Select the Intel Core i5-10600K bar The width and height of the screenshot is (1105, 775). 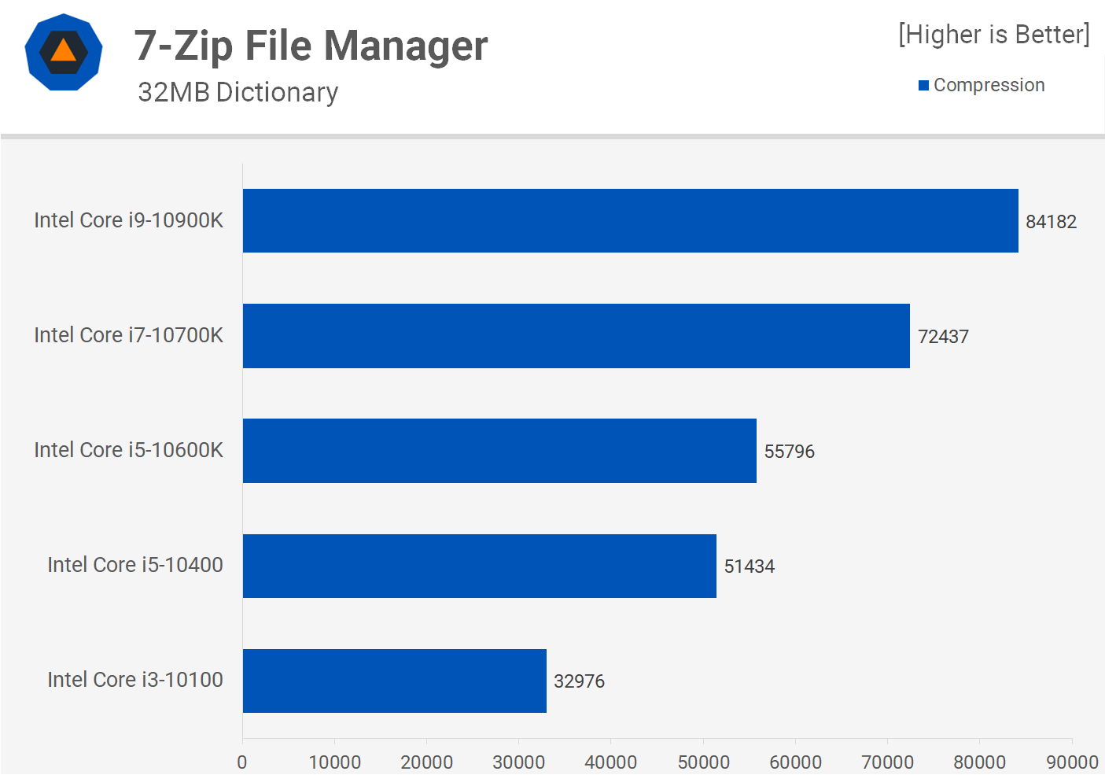pyautogui.click(x=499, y=451)
